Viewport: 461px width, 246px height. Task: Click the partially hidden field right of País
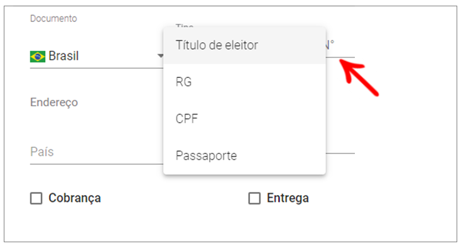(340, 147)
